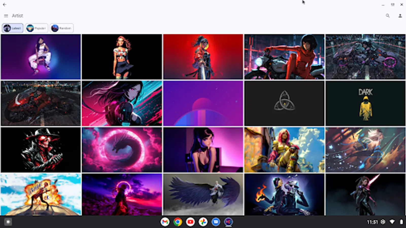This screenshot has height=228, width=406.
Task: Launch Google Photos from the shelf
Action: pyautogui.click(x=203, y=222)
